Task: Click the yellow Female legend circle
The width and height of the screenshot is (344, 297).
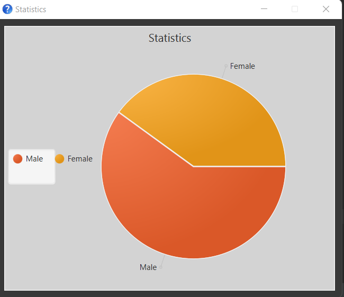Action: pos(59,159)
